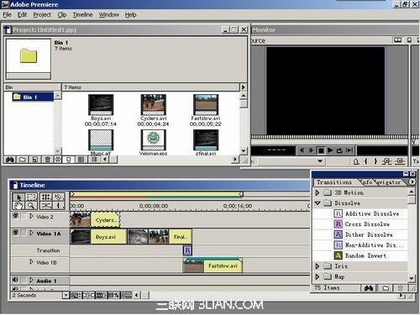
Task: Step one frame back in Monitor
Action: click(302, 150)
